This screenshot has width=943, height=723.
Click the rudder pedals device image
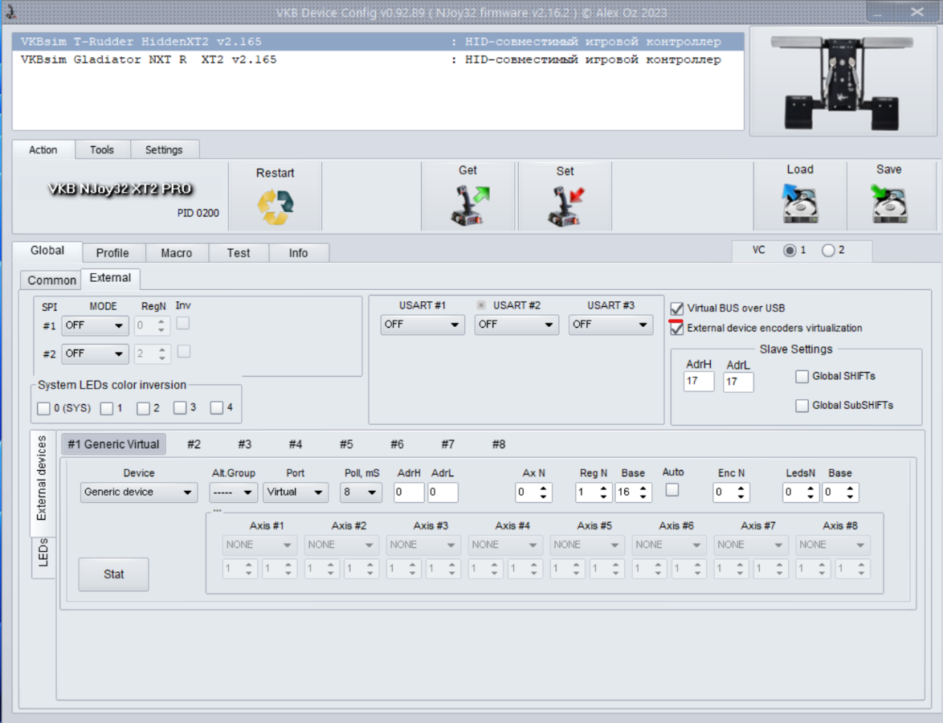[843, 81]
